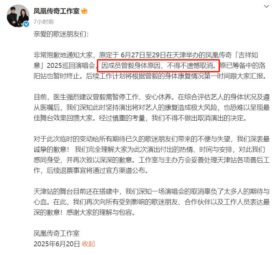Select the paragraph starting with 对于此次临时的变动

click(x=152, y=155)
